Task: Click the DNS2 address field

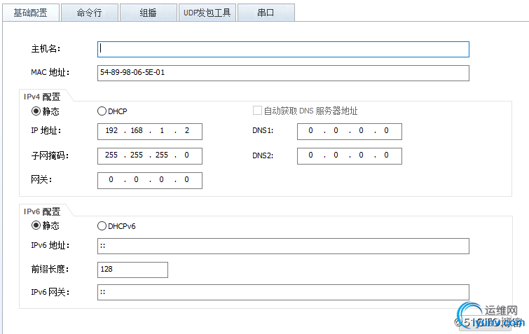Action: click(x=350, y=156)
